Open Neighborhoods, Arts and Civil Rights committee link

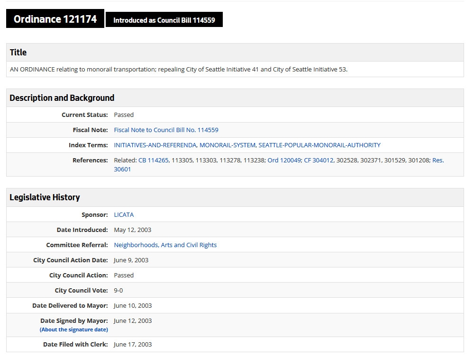[x=165, y=245]
